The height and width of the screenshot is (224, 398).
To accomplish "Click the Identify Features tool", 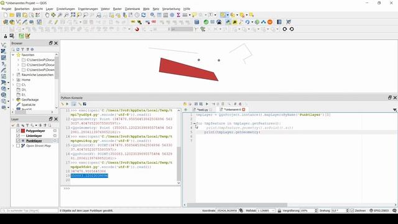I will (152, 15).
